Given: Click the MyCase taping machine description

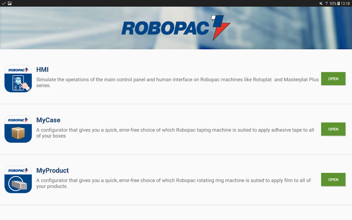Looking at the screenshot, I should click(175, 133).
